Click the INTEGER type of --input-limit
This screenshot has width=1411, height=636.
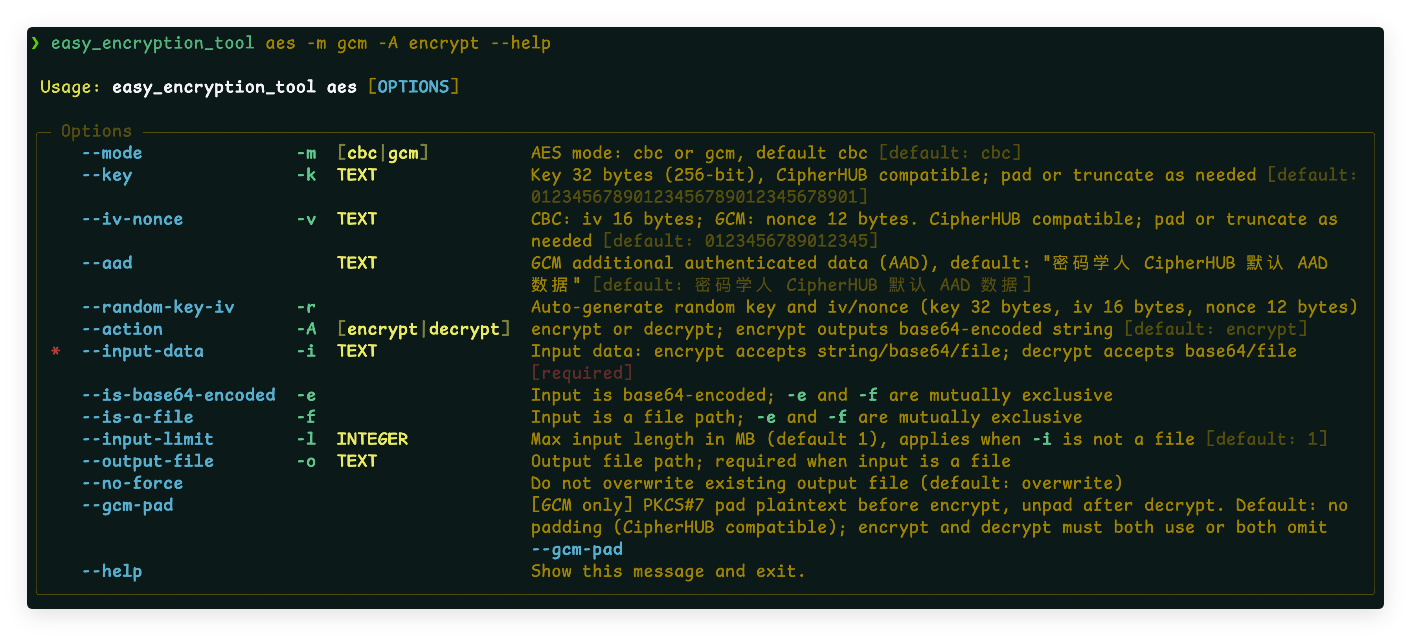click(372, 439)
